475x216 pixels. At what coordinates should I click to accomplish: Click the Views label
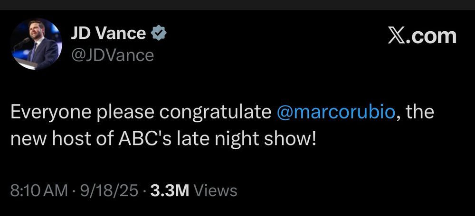tap(216, 190)
